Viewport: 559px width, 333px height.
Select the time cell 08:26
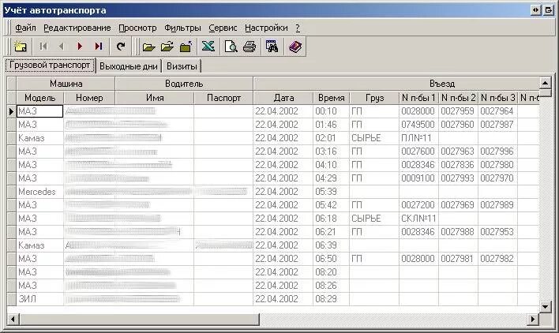(331, 286)
